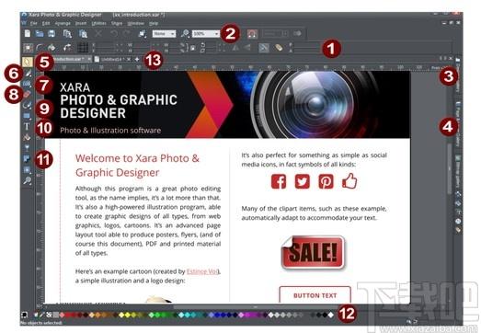Click the SALE! sticker graphic
Image resolution: width=481 pixels, height=333 pixels.
[313, 252]
